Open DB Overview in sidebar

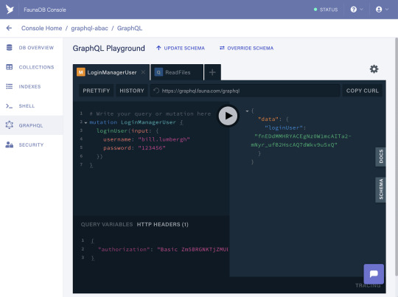click(31, 48)
